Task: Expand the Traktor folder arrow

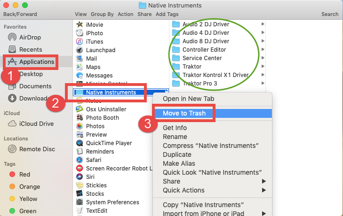Action: point(263,66)
